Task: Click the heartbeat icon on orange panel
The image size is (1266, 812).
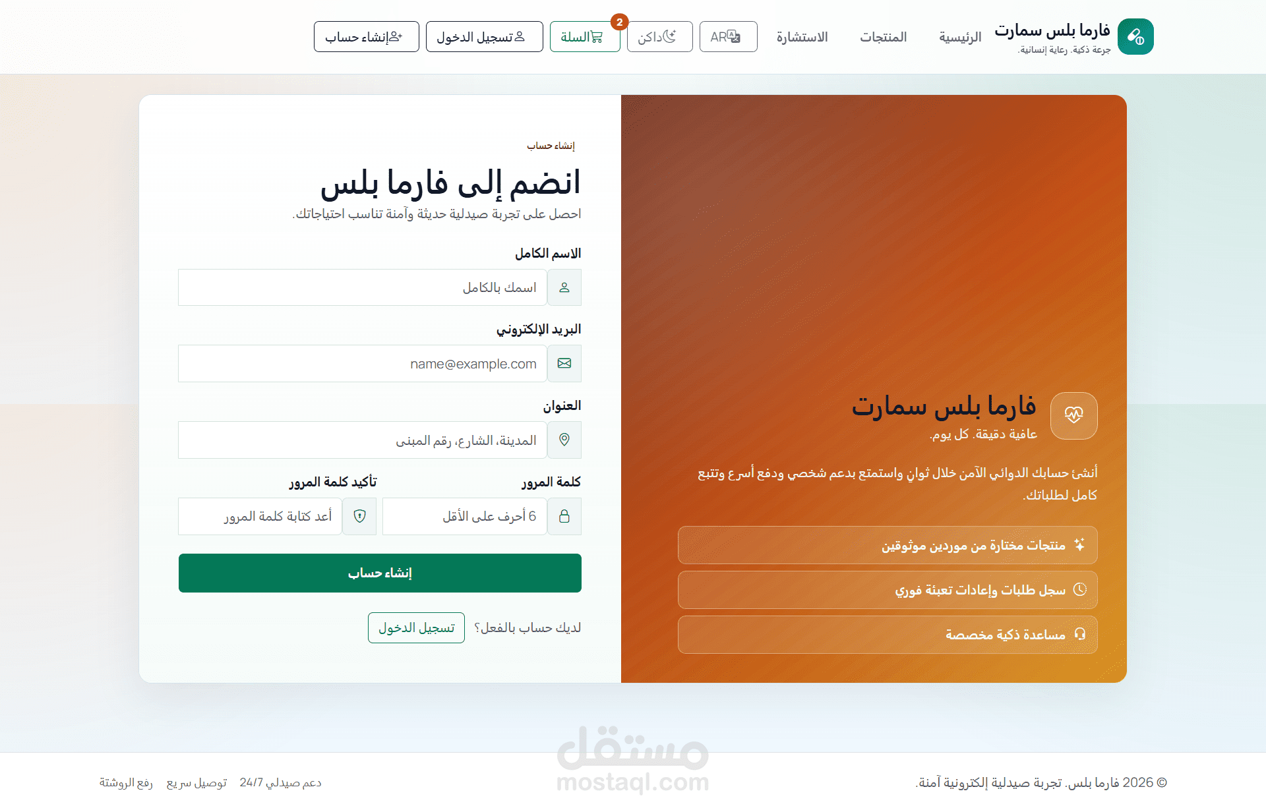Action: pos(1073,415)
